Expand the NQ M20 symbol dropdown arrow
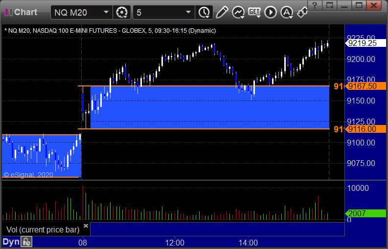Screen dimensions: 388x249 click(x=106, y=12)
